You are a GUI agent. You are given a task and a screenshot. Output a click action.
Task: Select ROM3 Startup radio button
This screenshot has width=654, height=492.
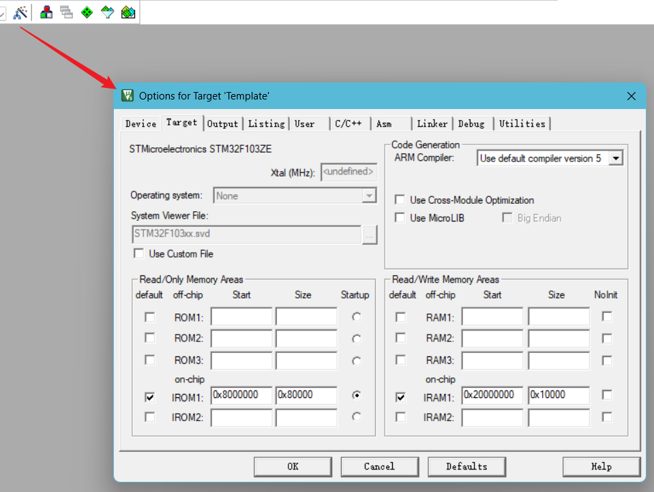tap(356, 361)
